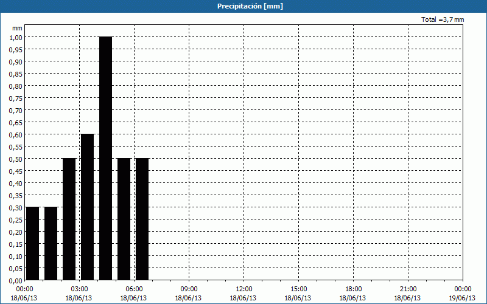Select the 0,10 y-axis value

[16, 256]
